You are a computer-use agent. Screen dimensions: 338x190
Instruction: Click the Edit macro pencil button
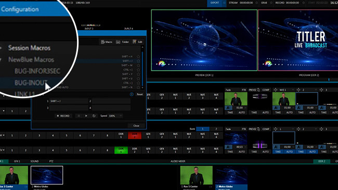137,42
